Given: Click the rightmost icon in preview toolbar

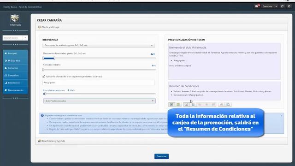Looking at the screenshot, I should coord(228,105).
